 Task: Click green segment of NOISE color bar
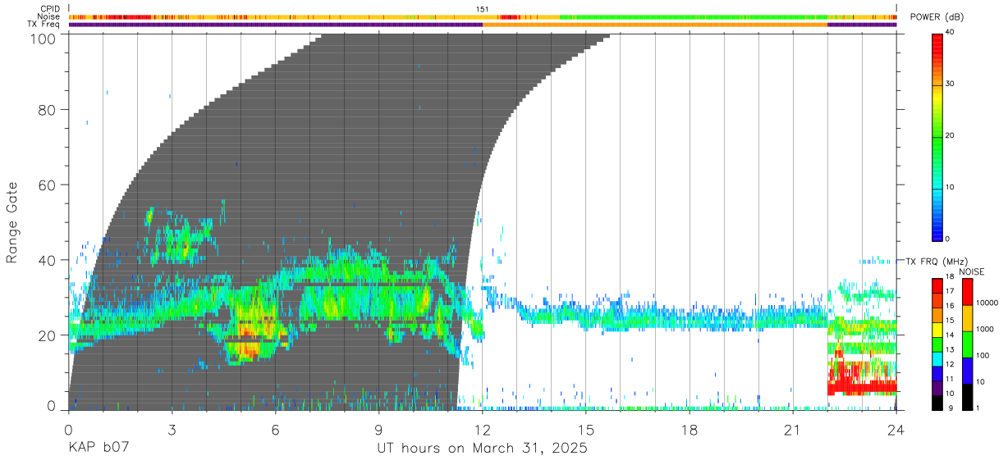tap(967, 344)
